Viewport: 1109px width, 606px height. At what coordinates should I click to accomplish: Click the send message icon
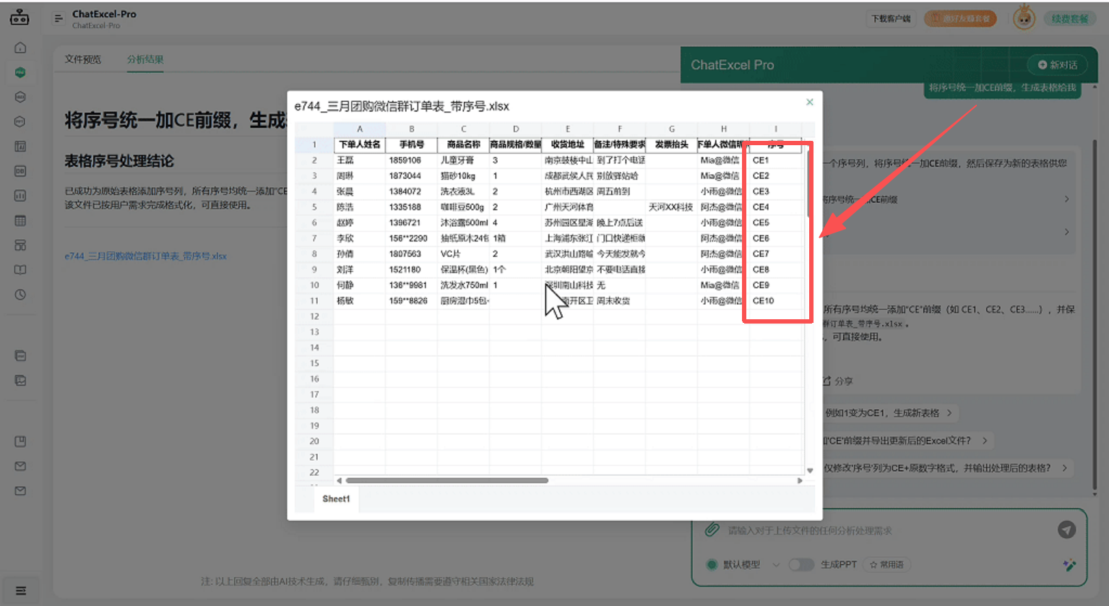[1068, 529]
